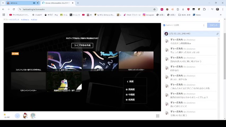This screenshot has width=226, height=127.
Task: Open the ChatGPT bookmark
Action: click(x=37, y=15)
